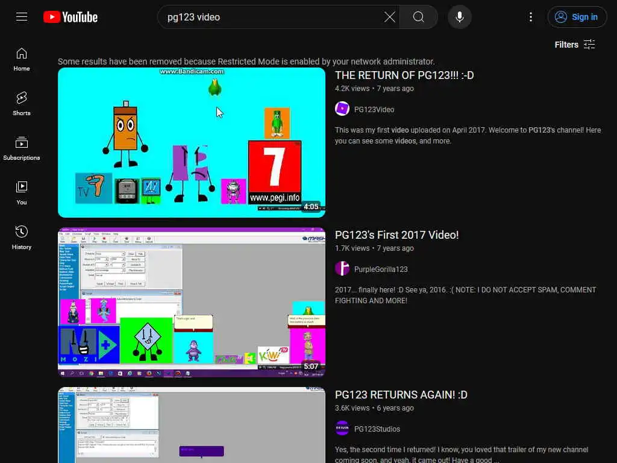The image size is (617, 463).
Task: Open the hamburger guide menu
Action: (22, 17)
